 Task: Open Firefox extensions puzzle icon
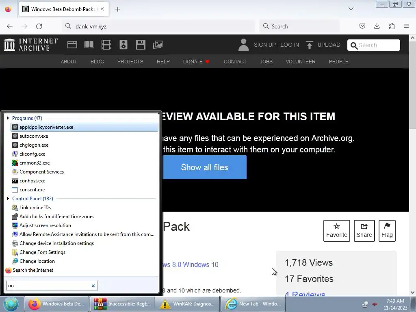coord(392,26)
